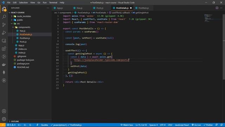
Task: Open the File menu
Action: pyautogui.click(x=8, y=2)
